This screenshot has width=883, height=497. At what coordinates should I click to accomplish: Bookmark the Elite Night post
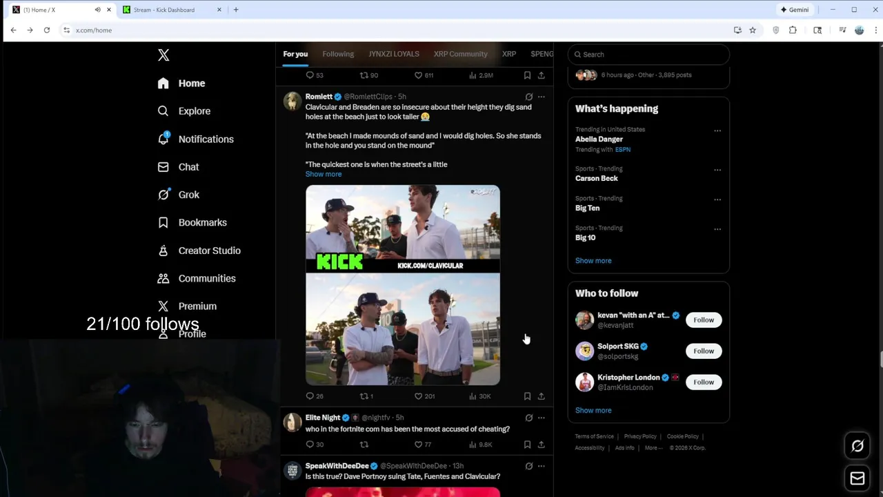(x=527, y=445)
